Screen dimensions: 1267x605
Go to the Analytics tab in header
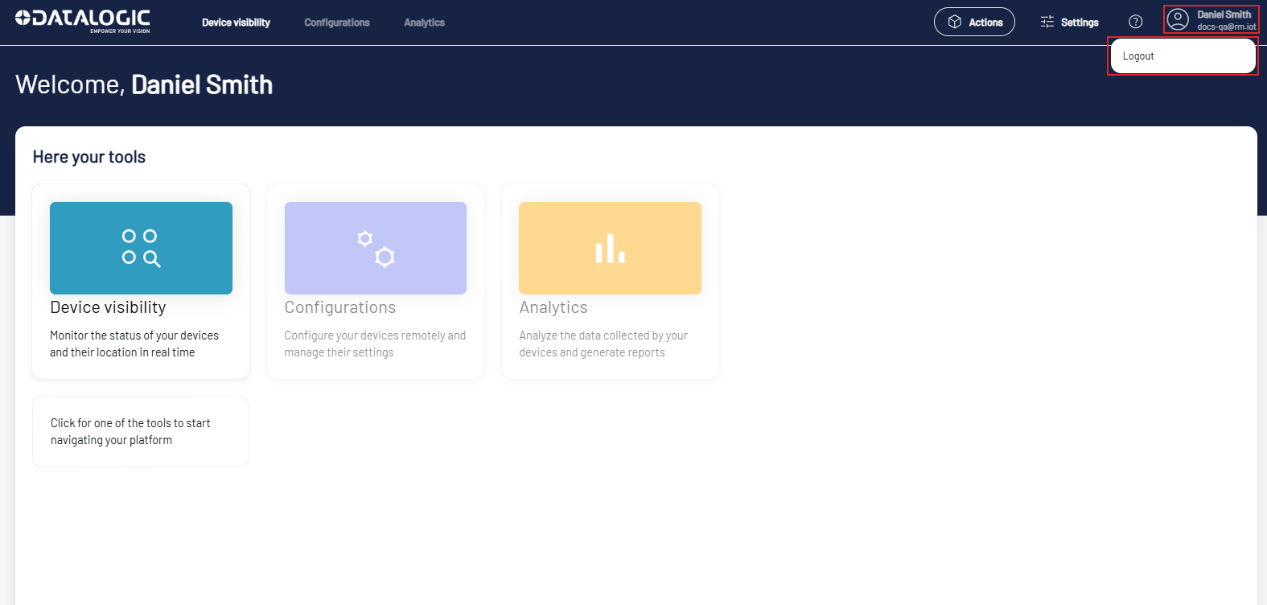(424, 23)
